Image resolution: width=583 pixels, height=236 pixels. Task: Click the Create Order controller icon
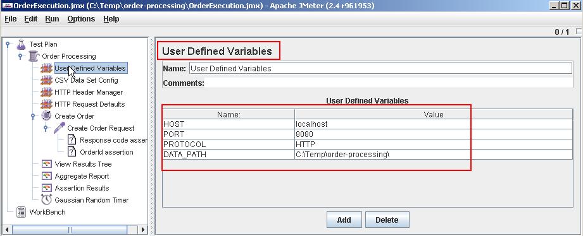tap(46, 116)
